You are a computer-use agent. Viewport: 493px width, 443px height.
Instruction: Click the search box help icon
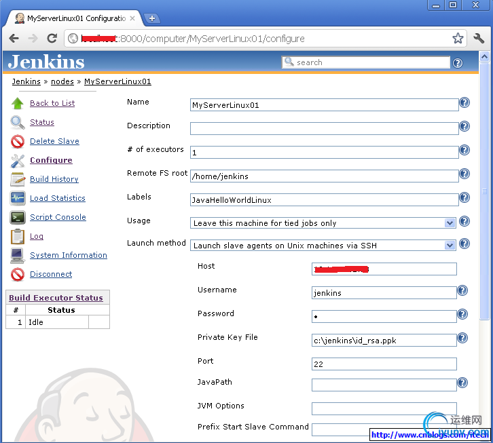[458, 63]
